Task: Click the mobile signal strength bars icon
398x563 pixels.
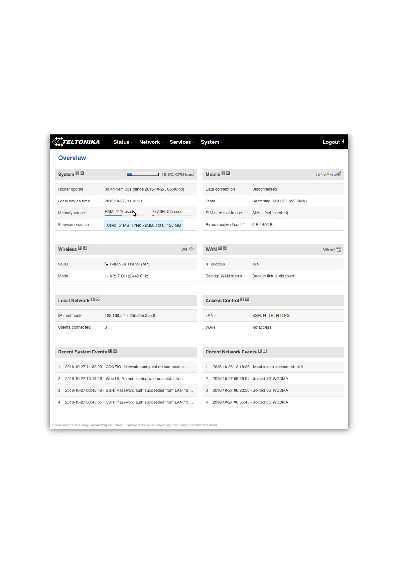Action: [338, 174]
